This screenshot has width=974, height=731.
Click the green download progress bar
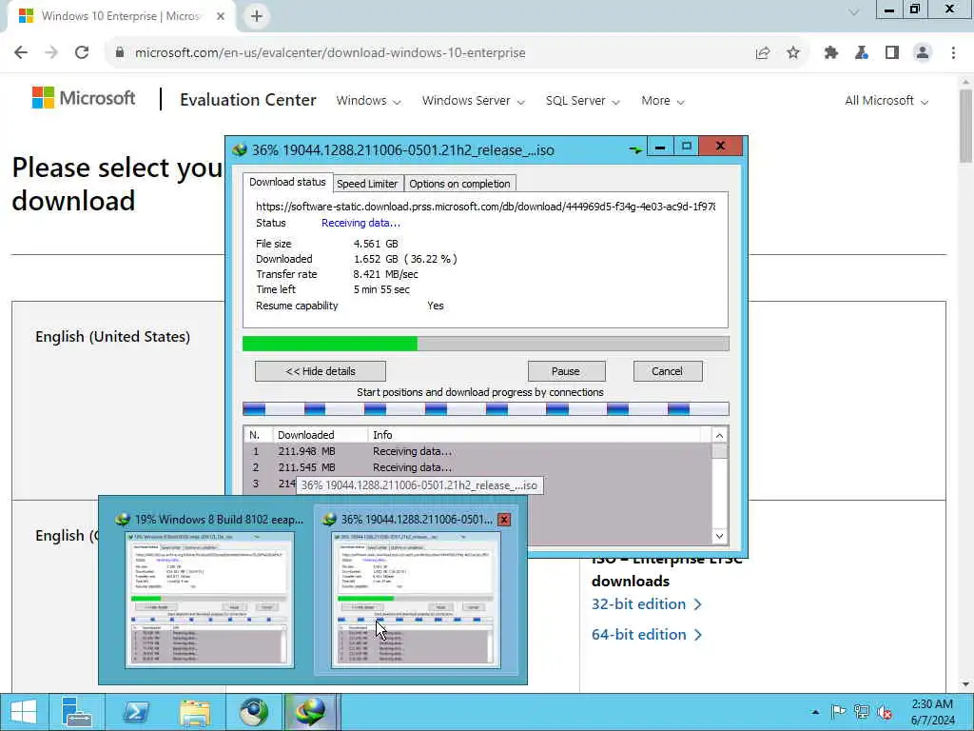(x=486, y=343)
